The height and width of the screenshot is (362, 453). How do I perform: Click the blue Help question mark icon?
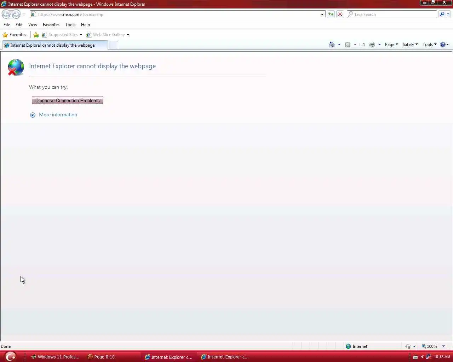[443, 45]
